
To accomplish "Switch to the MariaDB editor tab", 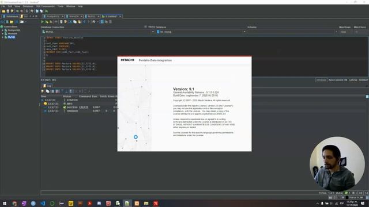I will click(x=74, y=17).
